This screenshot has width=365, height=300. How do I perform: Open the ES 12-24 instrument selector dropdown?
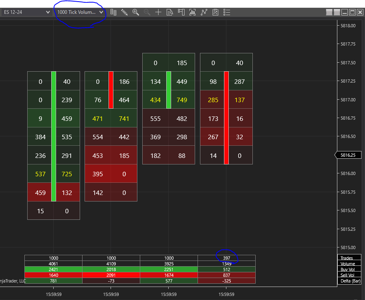pos(27,12)
